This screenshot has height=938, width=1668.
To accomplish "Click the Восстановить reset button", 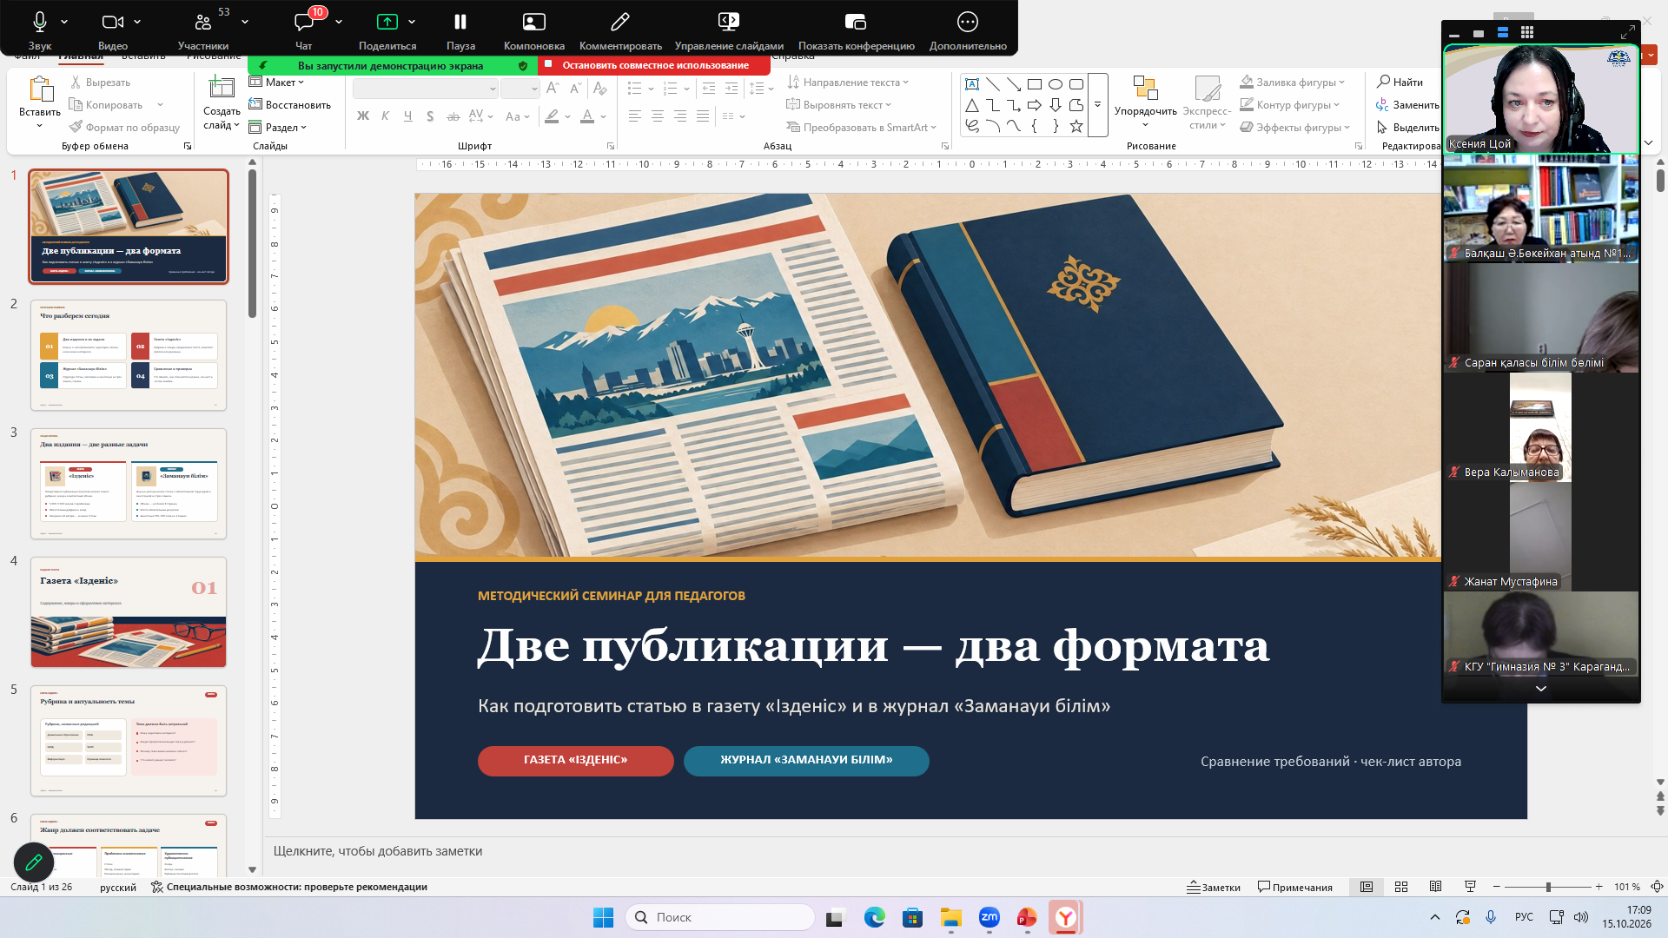I will (x=289, y=105).
